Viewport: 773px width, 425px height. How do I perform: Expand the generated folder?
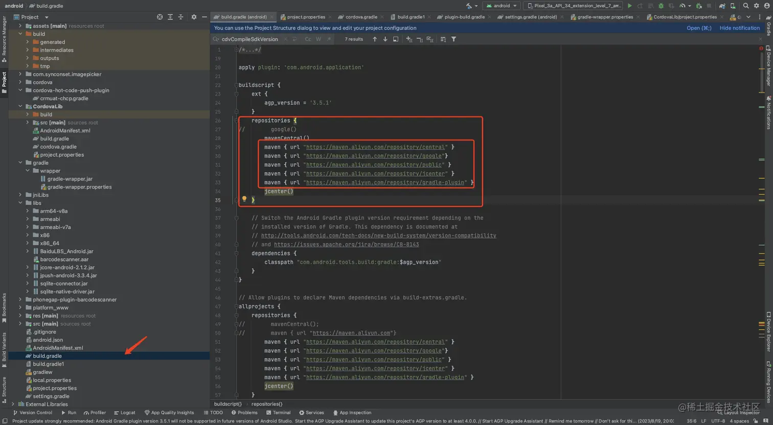pyautogui.click(x=28, y=42)
